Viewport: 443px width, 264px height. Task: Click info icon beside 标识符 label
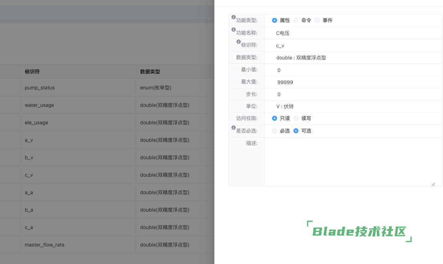pyautogui.click(x=239, y=42)
